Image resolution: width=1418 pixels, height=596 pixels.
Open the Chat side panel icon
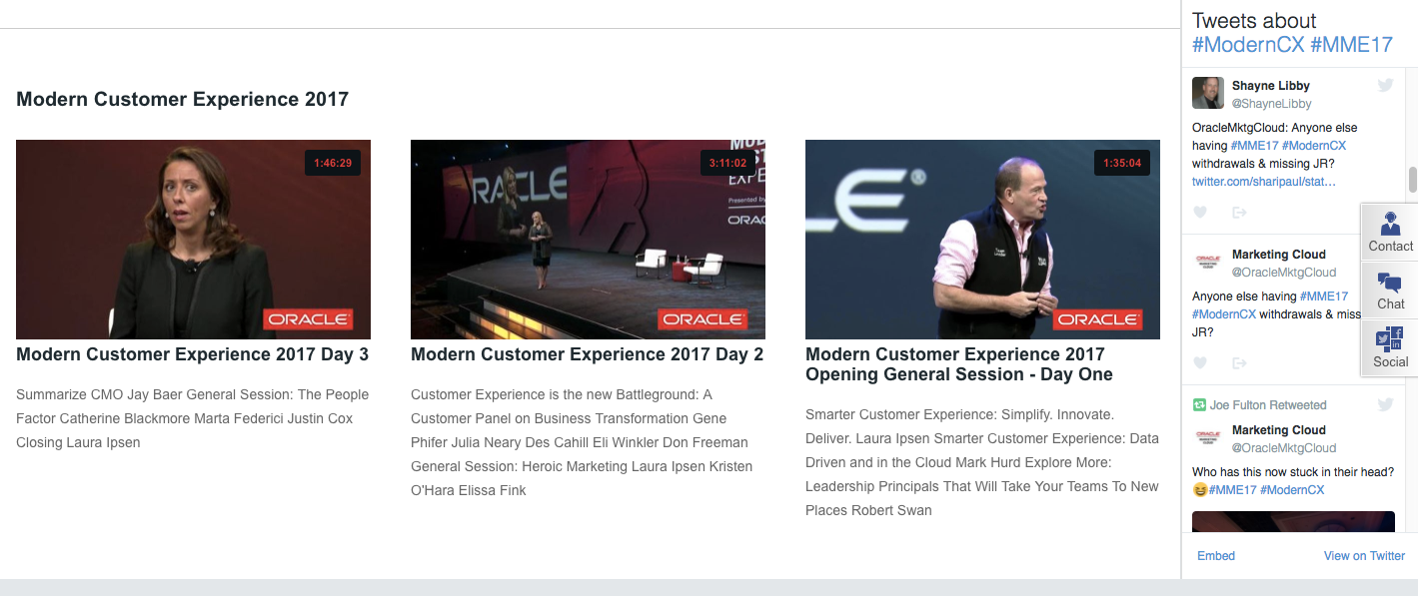1390,290
